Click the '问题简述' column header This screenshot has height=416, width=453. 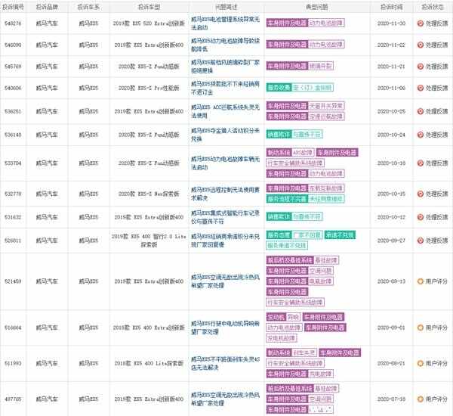[x=226, y=7]
